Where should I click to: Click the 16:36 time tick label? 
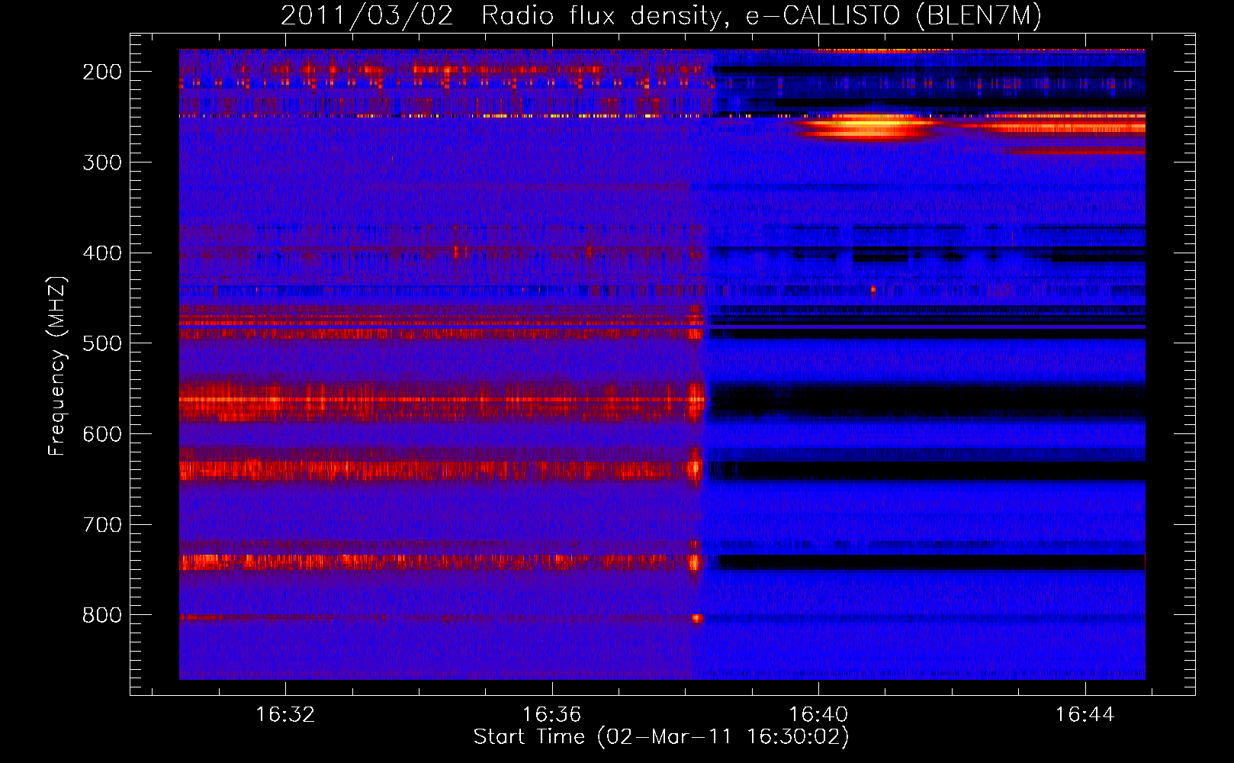(x=551, y=715)
